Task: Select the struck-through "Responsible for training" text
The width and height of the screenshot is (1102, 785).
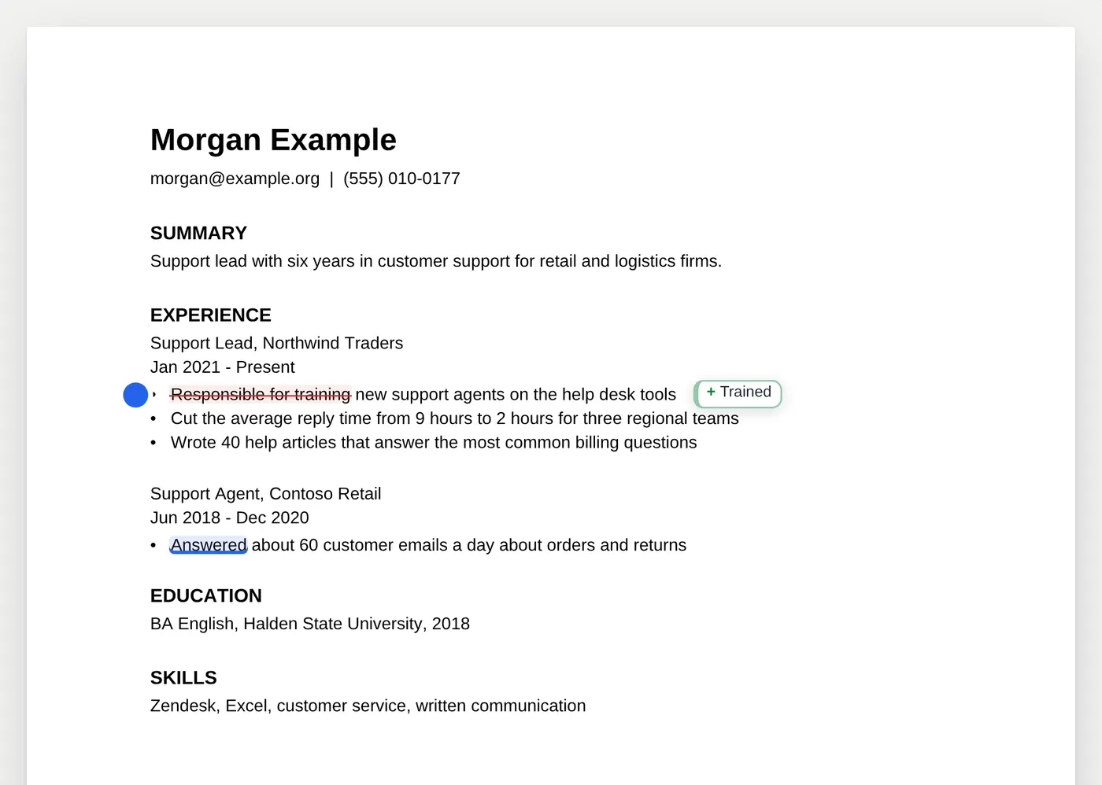Action: (261, 394)
